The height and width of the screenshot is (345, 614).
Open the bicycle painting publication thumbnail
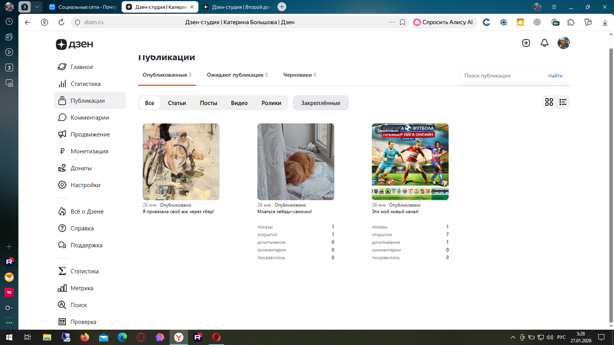pyautogui.click(x=181, y=162)
